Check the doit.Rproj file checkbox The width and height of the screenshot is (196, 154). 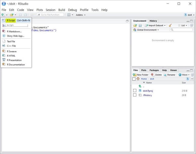pyautogui.click(x=135, y=90)
